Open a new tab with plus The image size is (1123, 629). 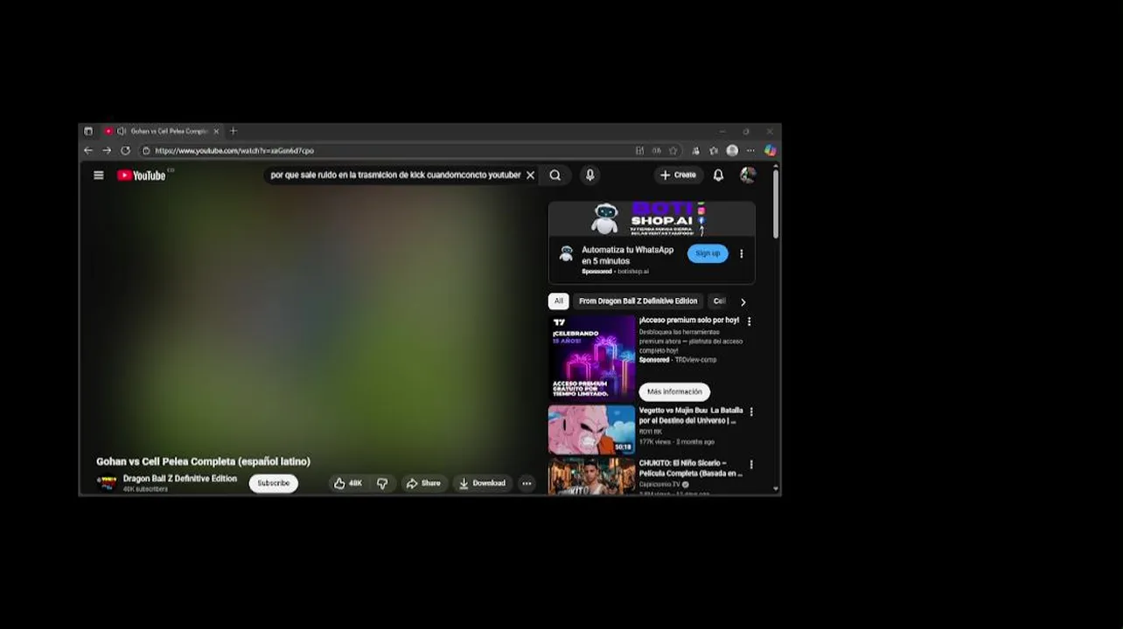(233, 131)
